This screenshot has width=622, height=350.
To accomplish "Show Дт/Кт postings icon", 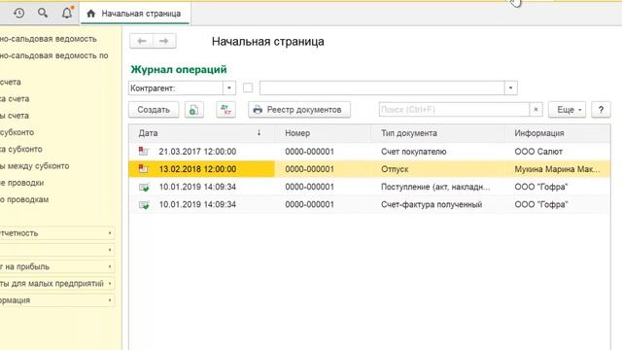I will (225, 110).
